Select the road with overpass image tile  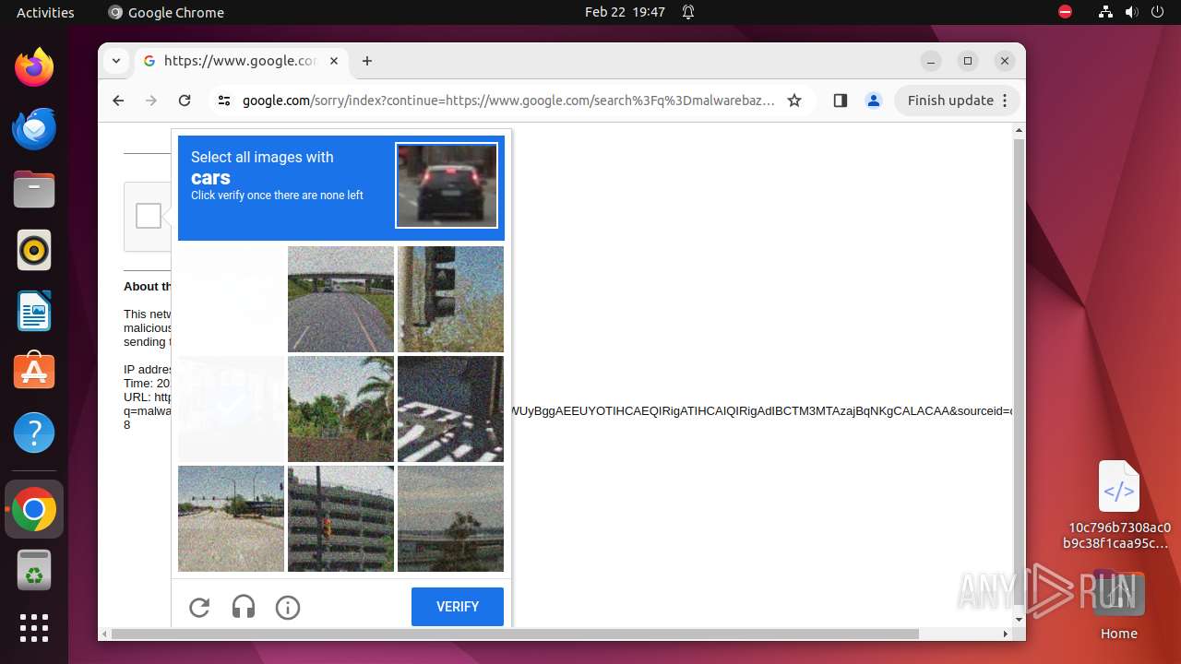click(340, 299)
